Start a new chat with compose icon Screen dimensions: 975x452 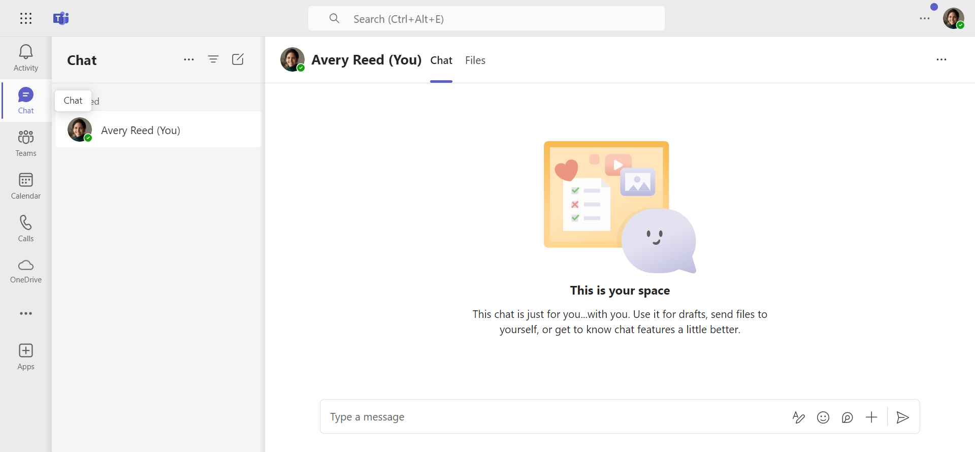click(238, 59)
